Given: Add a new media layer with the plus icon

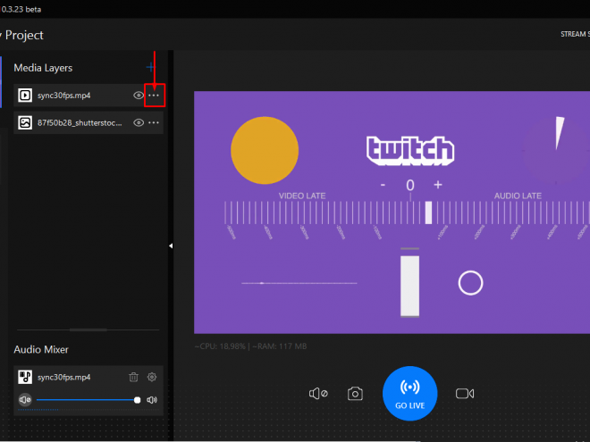Looking at the screenshot, I should (x=150, y=67).
